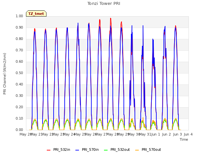208x156 pixels.
Task: Click the Time axis label
Action: (x=184, y=139)
